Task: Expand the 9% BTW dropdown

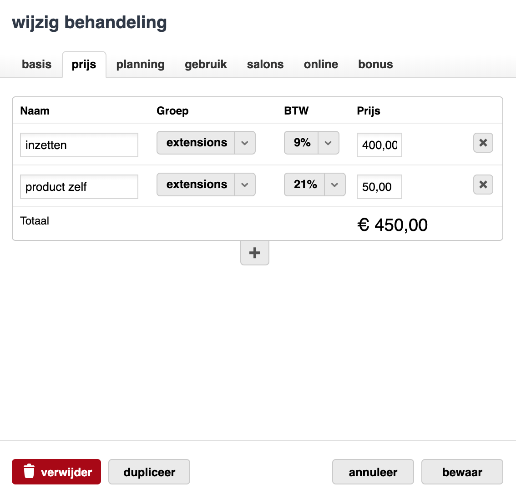Action: click(311, 143)
